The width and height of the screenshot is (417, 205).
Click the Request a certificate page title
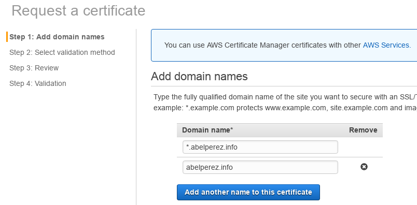coord(78,11)
